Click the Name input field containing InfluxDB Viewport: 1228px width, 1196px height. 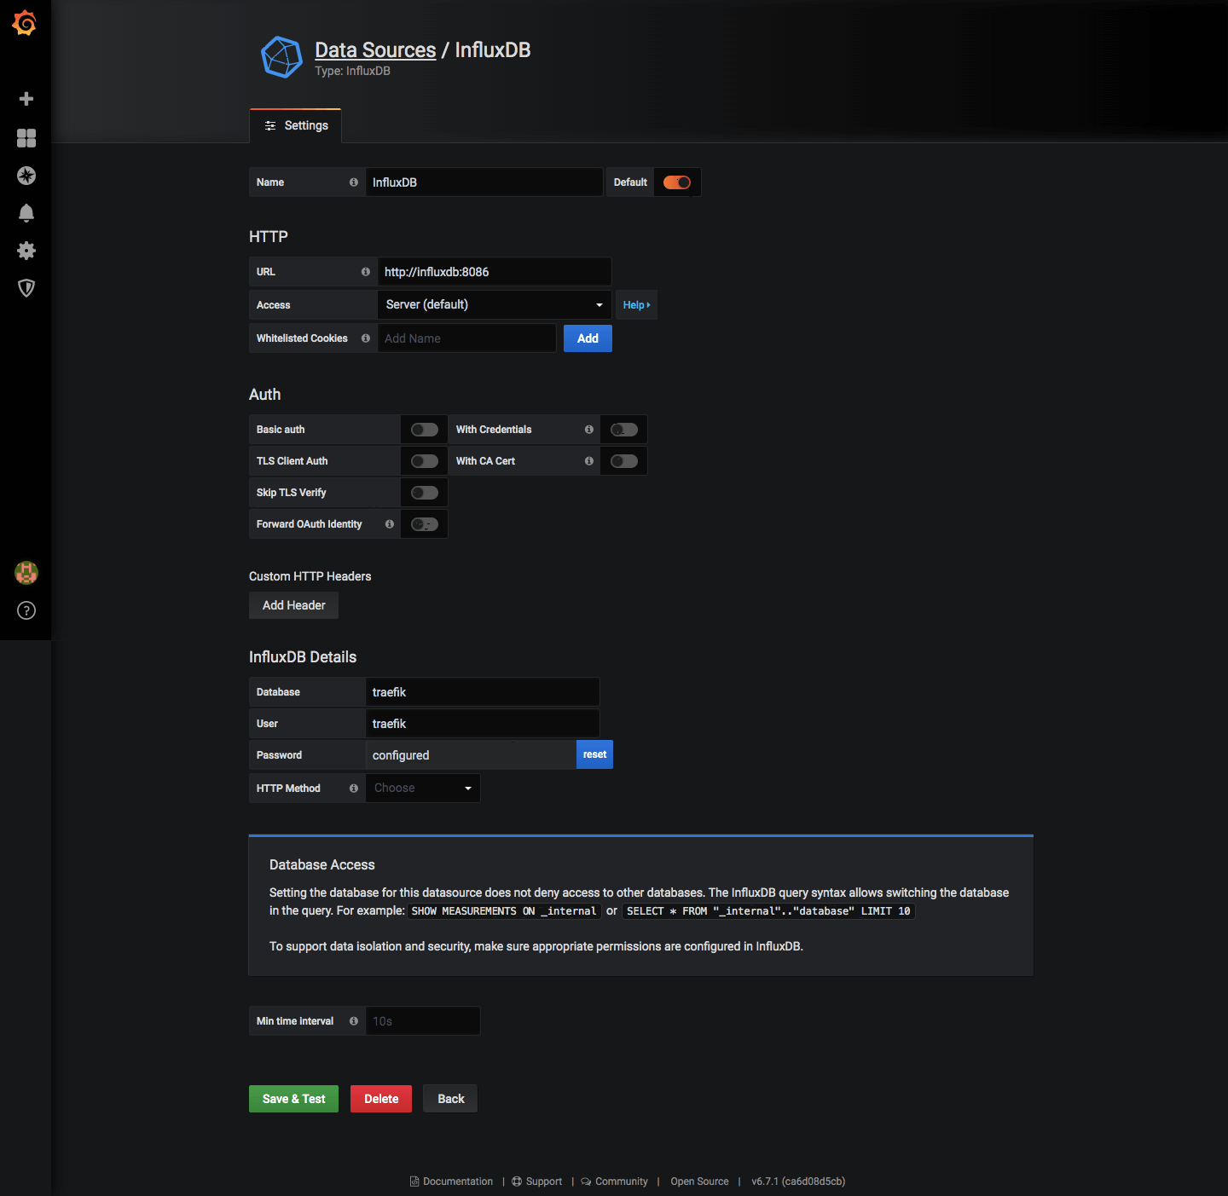pos(484,182)
